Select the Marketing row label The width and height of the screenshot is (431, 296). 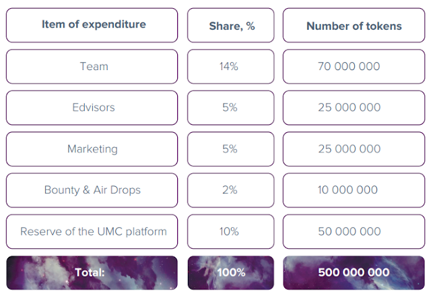(x=92, y=149)
